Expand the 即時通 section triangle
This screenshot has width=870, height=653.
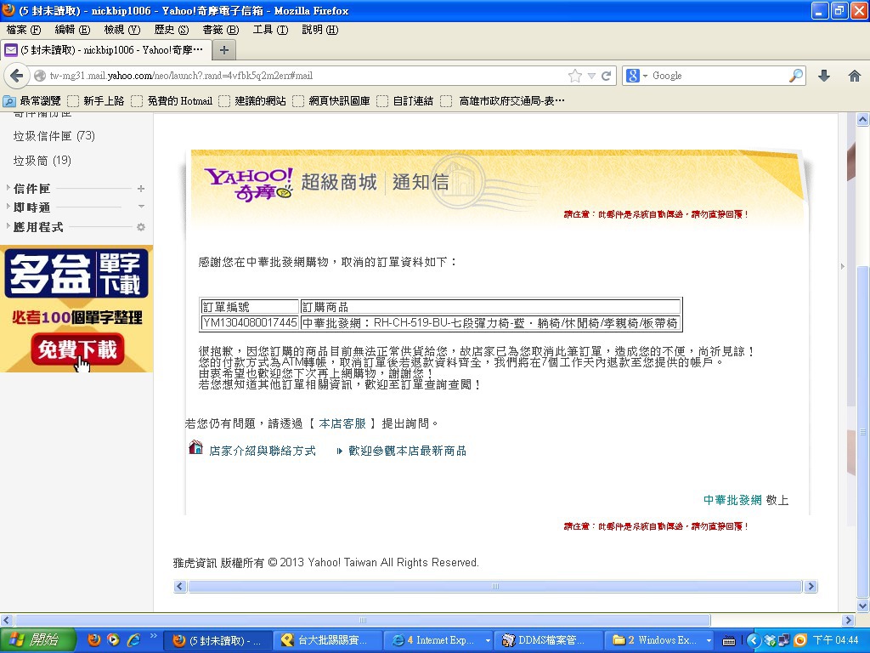pyautogui.click(x=8, y=207)
